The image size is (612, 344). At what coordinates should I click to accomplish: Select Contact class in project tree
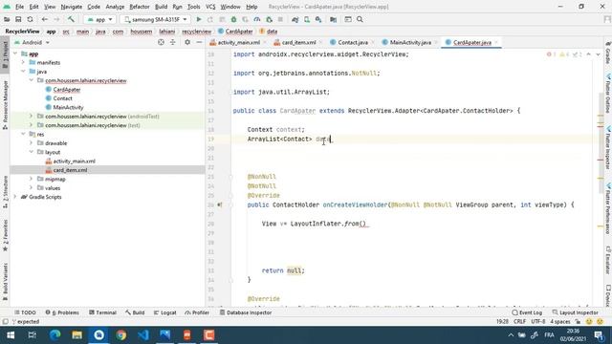62,98
